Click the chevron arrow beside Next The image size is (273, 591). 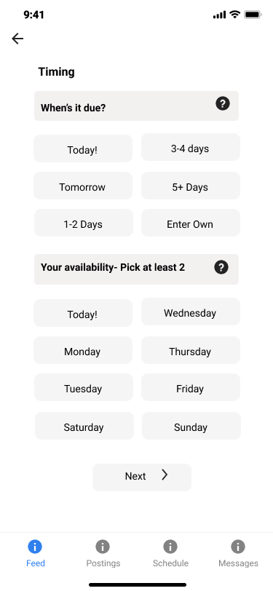pos(165,475)
